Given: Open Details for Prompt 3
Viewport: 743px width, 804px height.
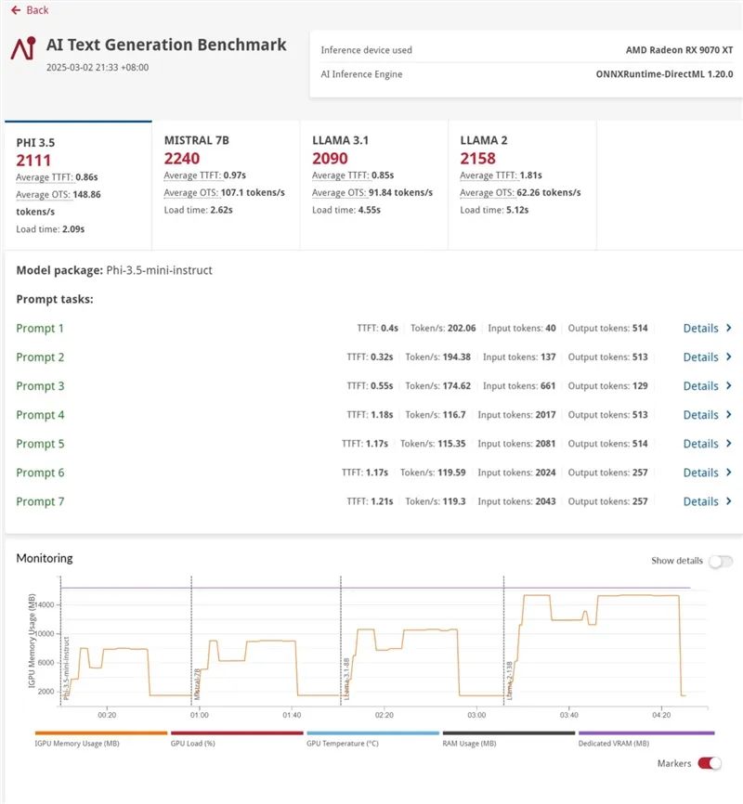Looking at the screenshot, I should (x=707, y=385).
